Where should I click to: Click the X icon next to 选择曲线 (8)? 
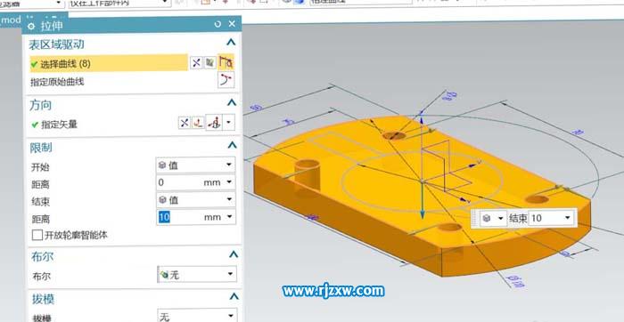(x=196, y=62)
